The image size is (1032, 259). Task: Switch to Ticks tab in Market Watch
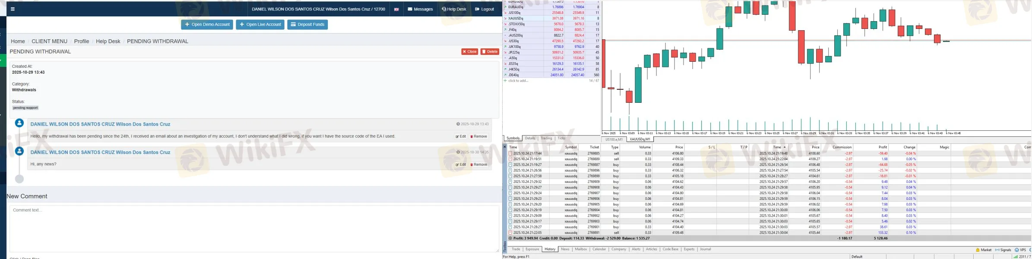pos(561,139)
